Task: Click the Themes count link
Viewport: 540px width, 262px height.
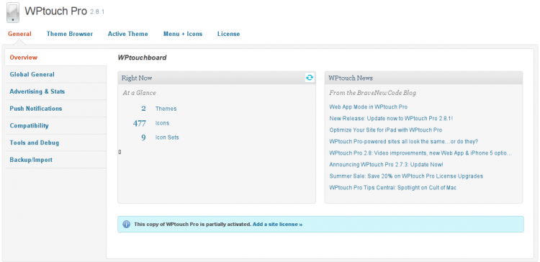Action: [166, 109]
